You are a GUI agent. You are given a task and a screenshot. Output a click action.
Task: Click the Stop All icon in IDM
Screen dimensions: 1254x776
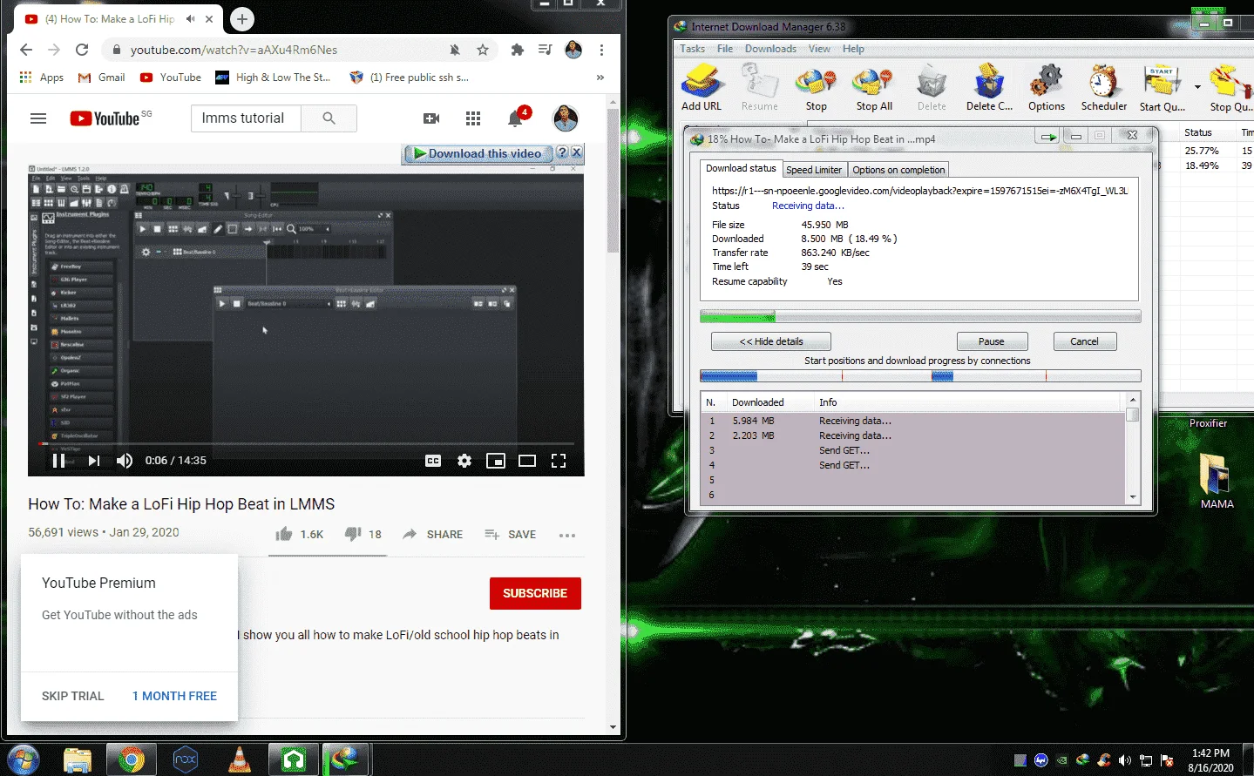873,88
